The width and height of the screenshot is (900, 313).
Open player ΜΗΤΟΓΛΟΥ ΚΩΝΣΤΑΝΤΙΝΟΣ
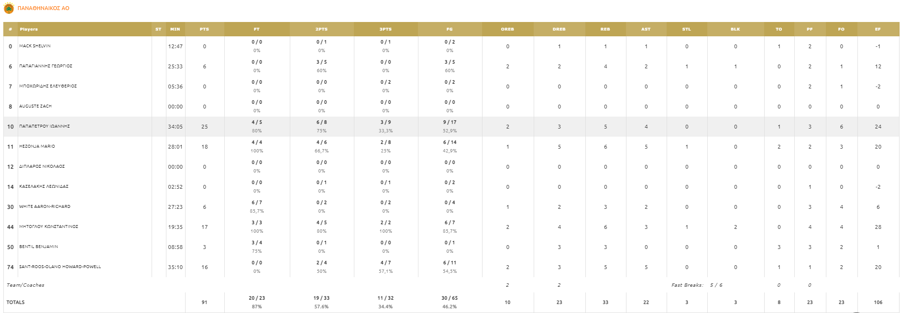point(48,227)
